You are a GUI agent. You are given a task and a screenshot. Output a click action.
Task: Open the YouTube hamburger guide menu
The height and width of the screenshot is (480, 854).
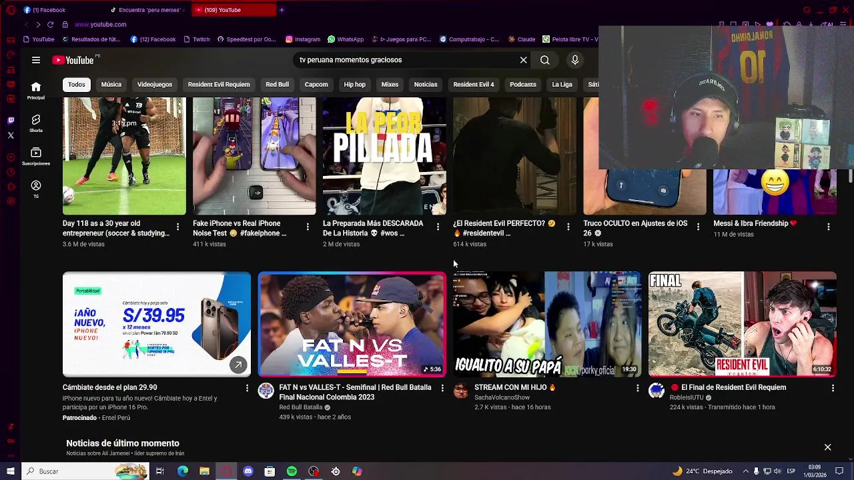[36, 60]
